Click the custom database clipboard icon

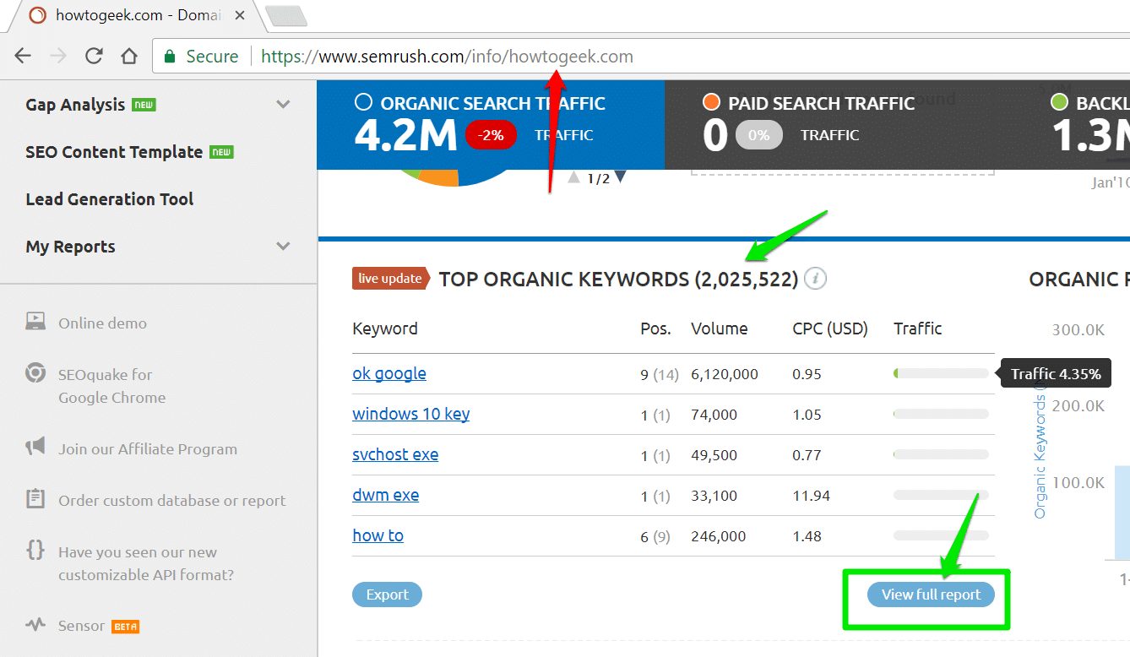point(35,498)
